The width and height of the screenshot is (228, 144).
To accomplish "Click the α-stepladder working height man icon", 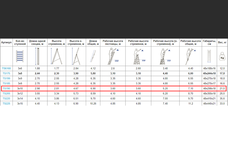I will (x=165, y=57).
